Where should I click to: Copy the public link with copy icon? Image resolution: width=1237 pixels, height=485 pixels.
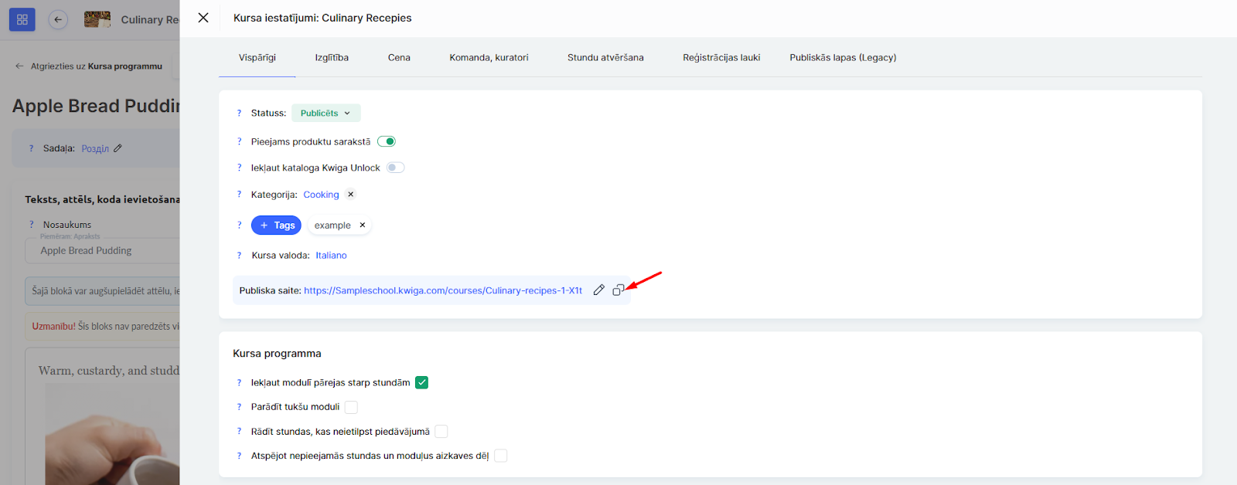pyautogui.click(x=618, y=290)
